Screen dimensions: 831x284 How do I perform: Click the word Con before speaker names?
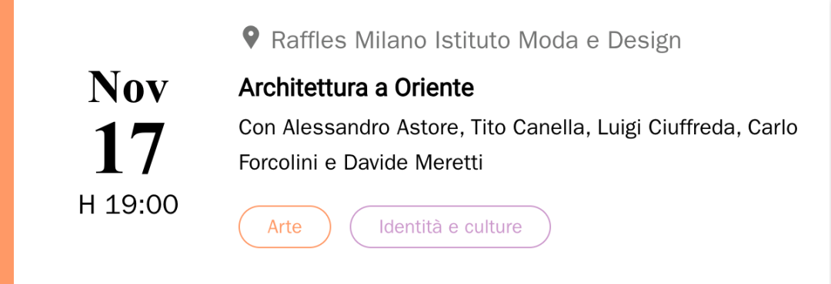pos(258,128)
